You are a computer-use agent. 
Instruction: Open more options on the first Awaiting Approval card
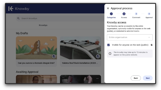pyautogui.click(x=53, y=78)
